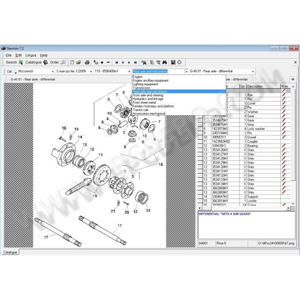Print using the printer icon
300x300 pixels.
tap(87, 62)
